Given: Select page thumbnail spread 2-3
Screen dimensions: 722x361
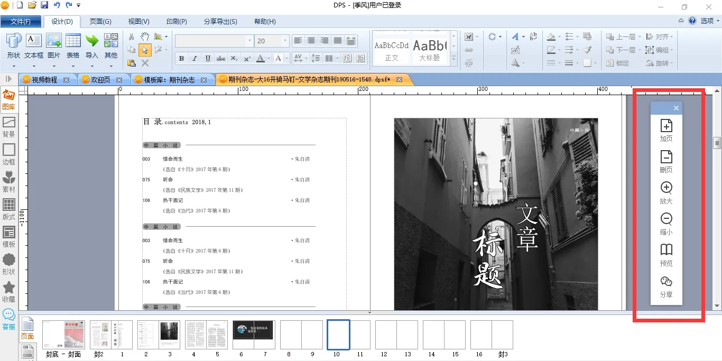Looking at the screenshot, I should coord(159,335).
